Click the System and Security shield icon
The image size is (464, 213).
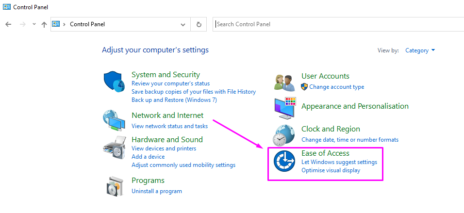tap(115, 81)
